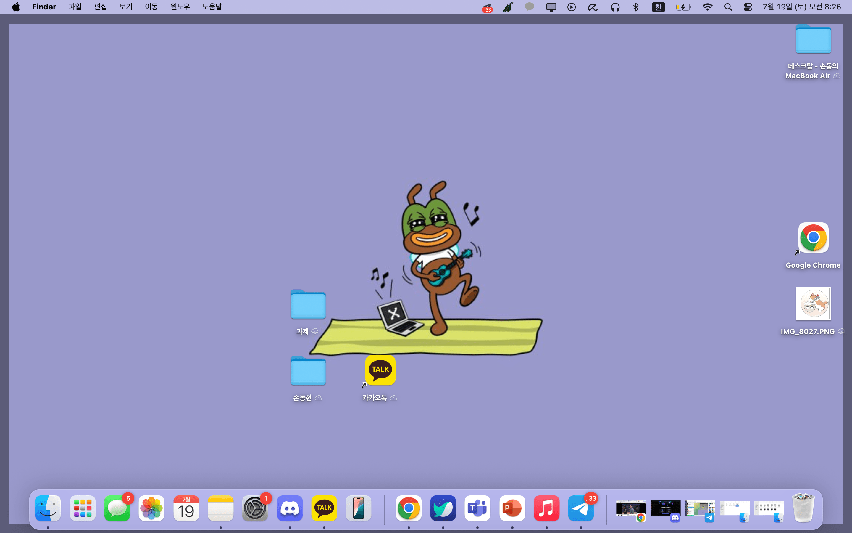This screenshot has width=852, height=533.
Task: Launch PowerPoint from the Dock
Action: click(x=511, y=508)
